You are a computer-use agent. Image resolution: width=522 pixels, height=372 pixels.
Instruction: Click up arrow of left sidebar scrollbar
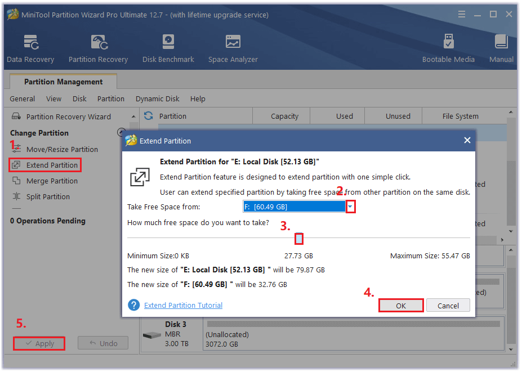133,116
